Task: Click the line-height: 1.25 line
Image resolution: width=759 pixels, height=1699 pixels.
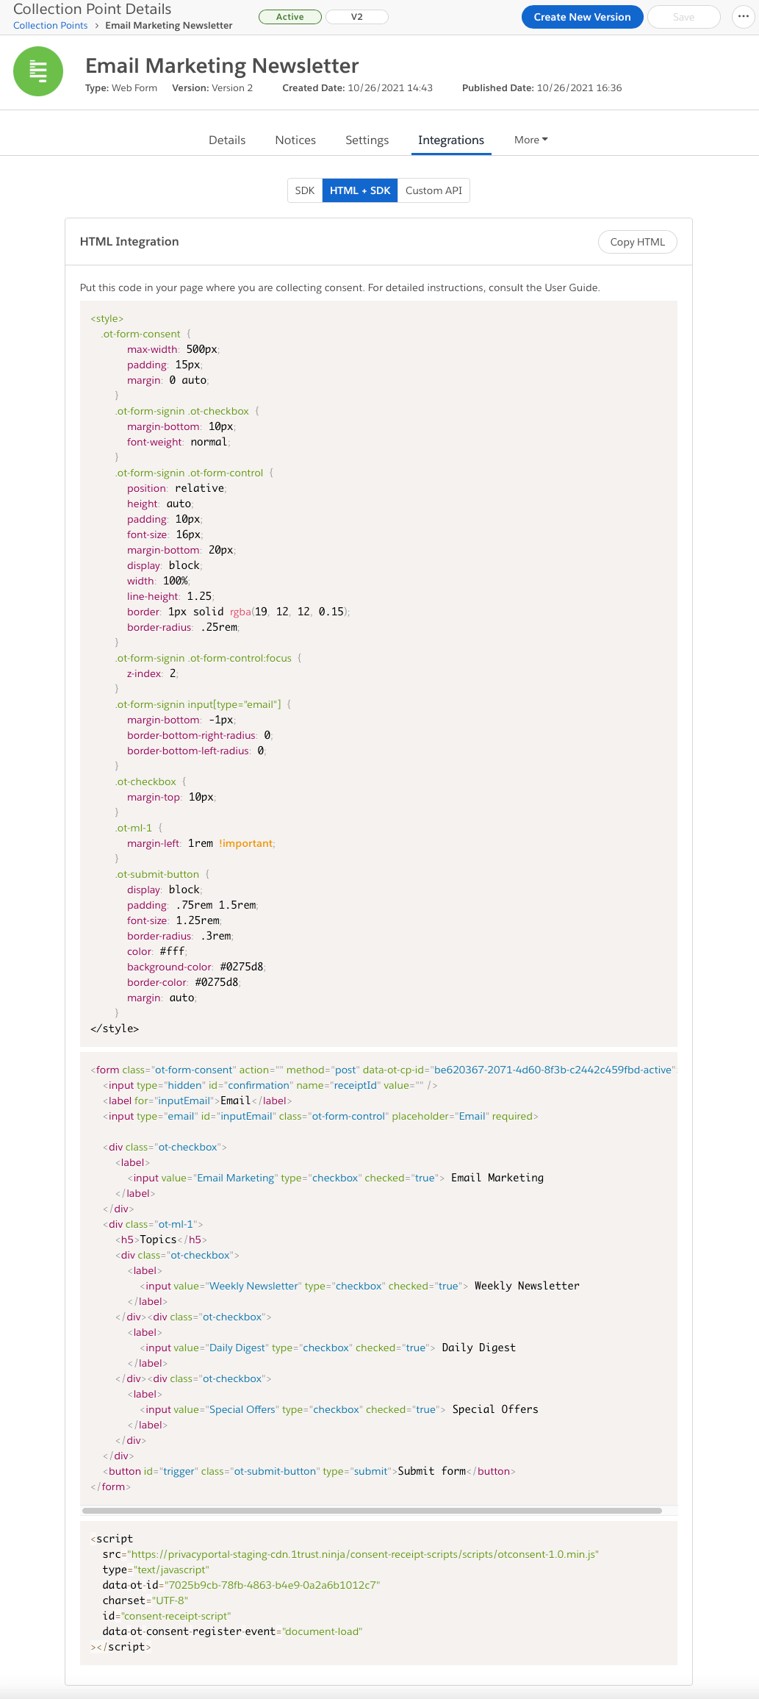Action: click(x=170, y=596)
